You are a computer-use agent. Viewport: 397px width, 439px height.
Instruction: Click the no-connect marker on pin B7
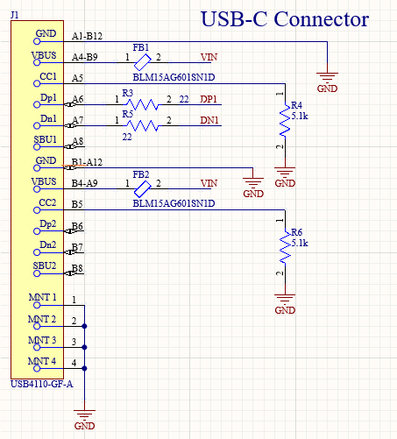point(69,252)
